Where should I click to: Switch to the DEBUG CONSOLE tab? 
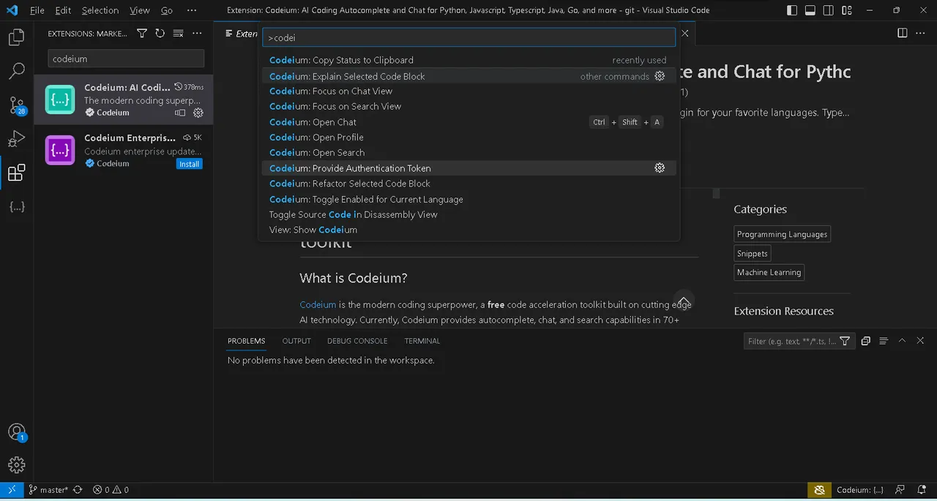(357, 341)
